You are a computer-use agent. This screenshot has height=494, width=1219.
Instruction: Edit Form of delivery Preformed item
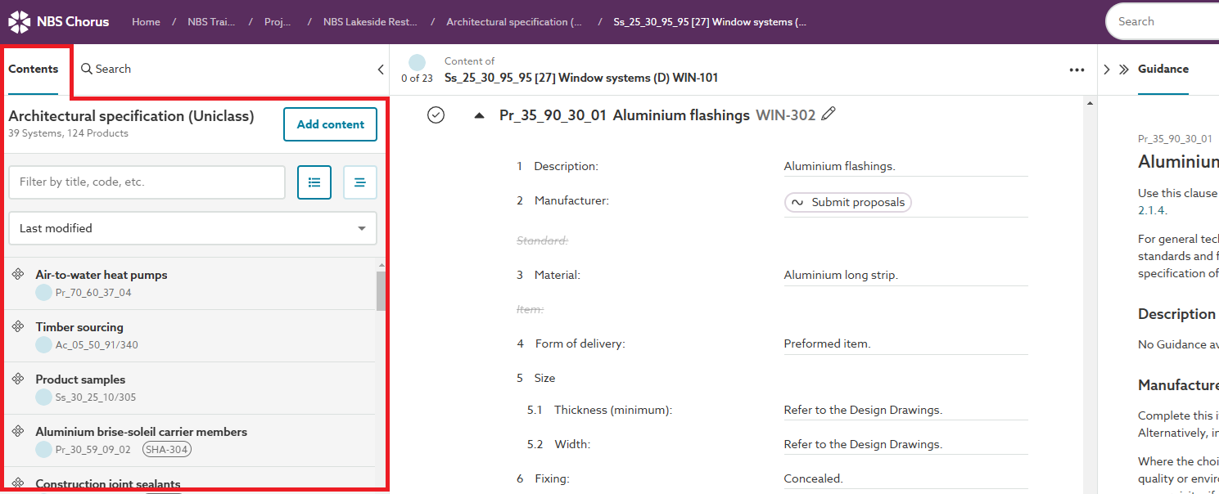(x=905, y=344)
